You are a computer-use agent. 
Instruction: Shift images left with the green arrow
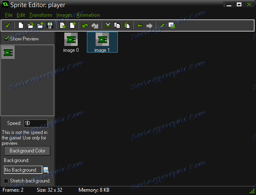tap(140, 25)
